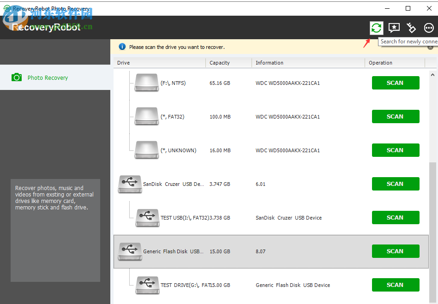Click the F:\ NTFS drive icon
Image resolution: width=438 pixels, height=304 pixels.
(147, 83)
